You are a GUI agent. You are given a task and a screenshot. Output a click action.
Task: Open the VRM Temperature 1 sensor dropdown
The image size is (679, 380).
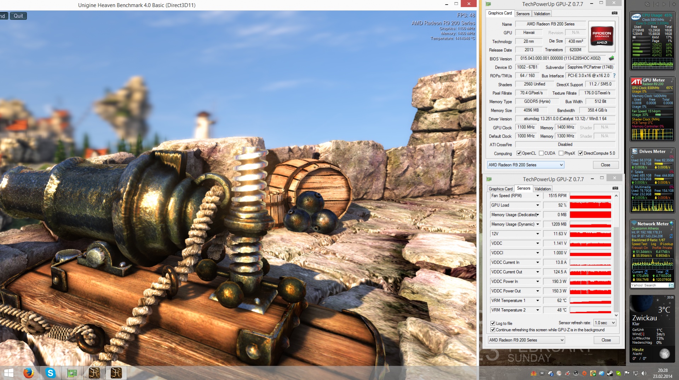click(x=537, y=301)
